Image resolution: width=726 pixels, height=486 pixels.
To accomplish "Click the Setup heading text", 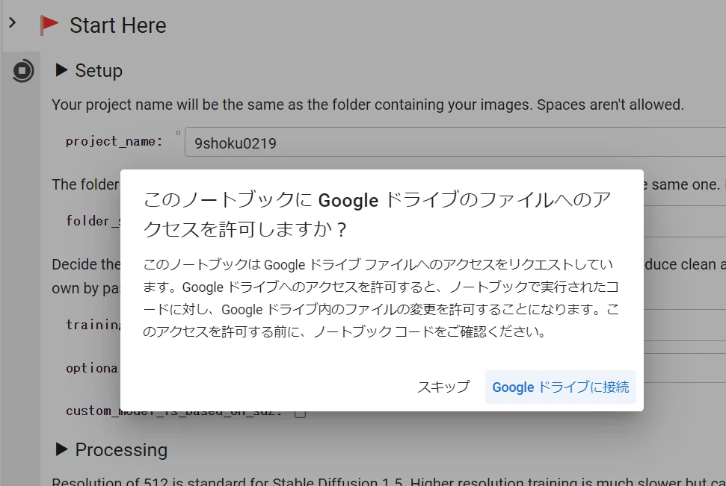I will pyautogui.click(x=99, y=71).
